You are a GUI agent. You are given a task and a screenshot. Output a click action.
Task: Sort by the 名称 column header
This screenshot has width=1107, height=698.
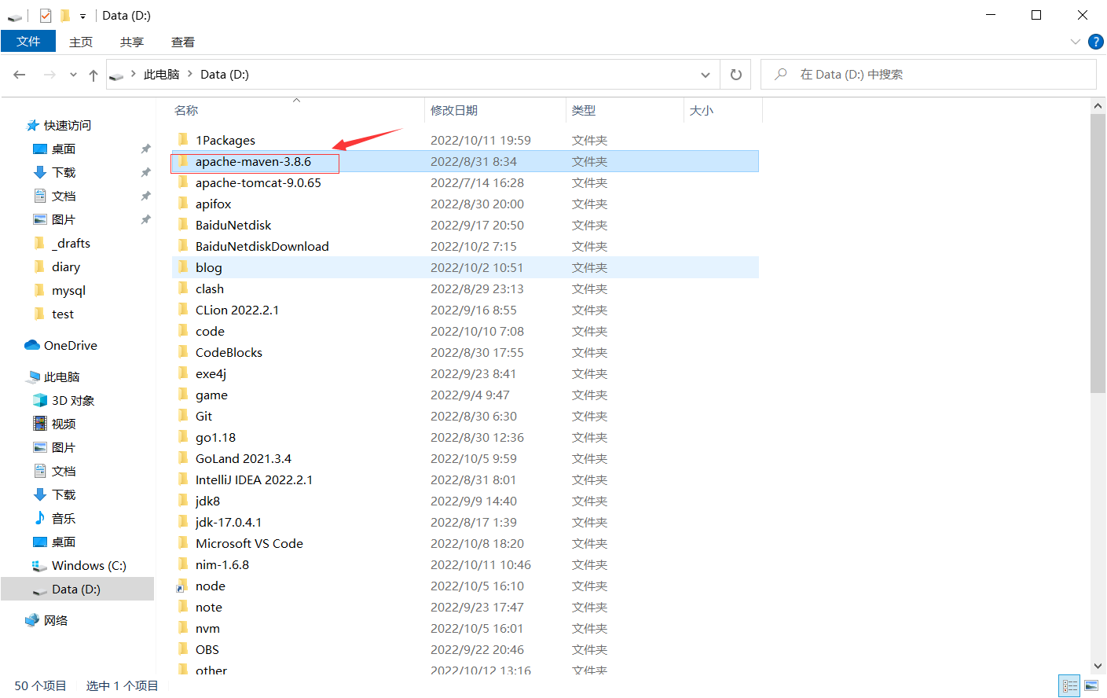click(186, 111)
